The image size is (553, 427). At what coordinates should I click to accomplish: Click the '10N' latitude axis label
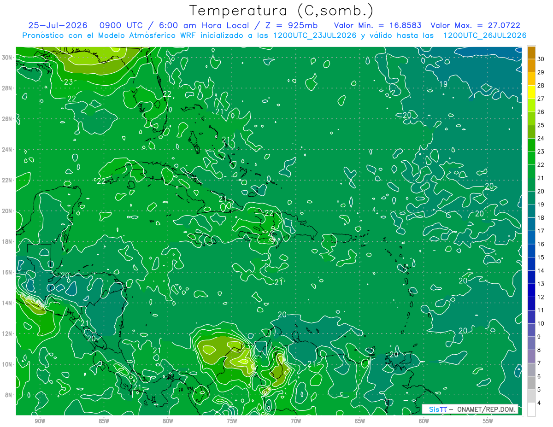pos(7,364)
